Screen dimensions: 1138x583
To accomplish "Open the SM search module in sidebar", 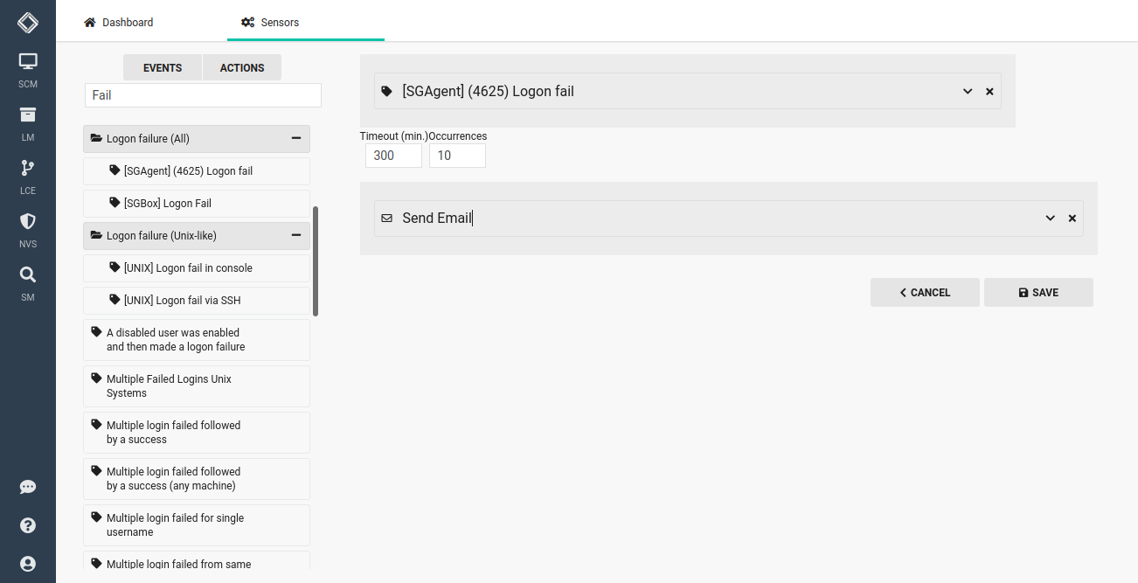I will click(27, 279).
